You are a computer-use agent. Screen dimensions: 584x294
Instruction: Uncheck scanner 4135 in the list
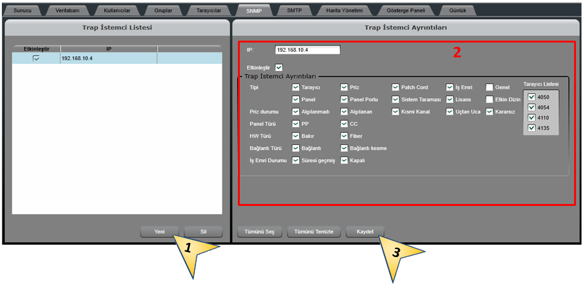click(x=531, y=128)
